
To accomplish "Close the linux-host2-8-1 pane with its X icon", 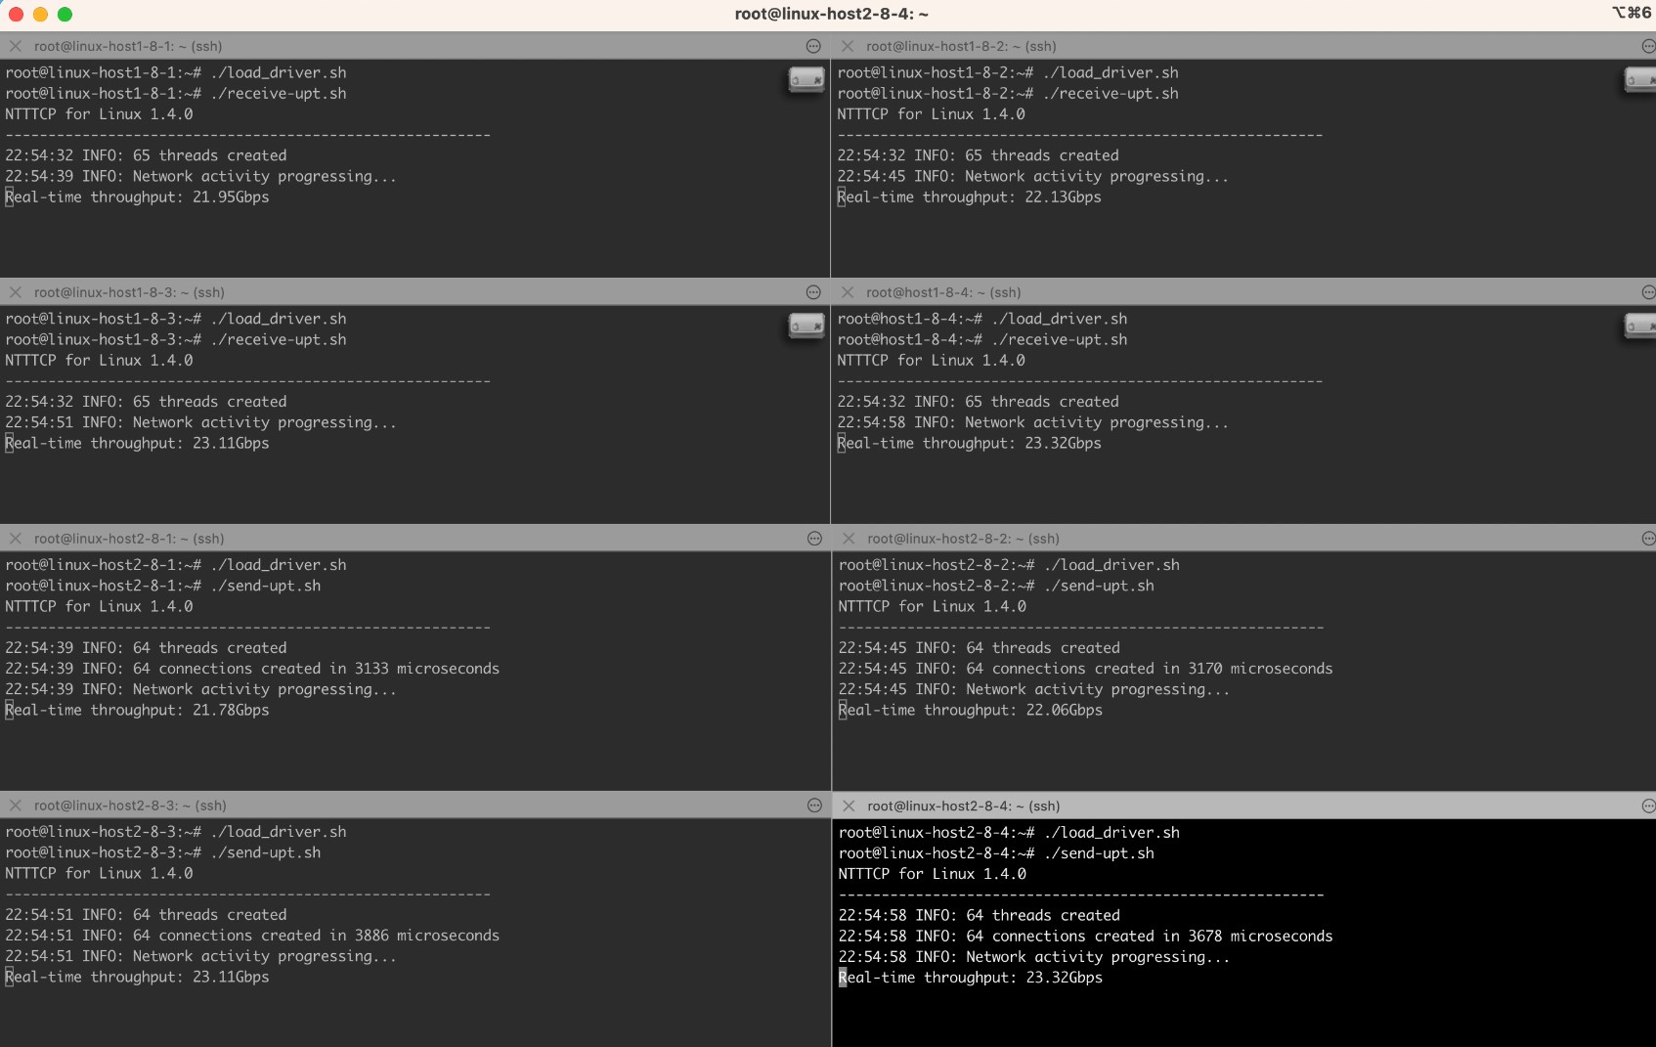I will coord(16,539).
